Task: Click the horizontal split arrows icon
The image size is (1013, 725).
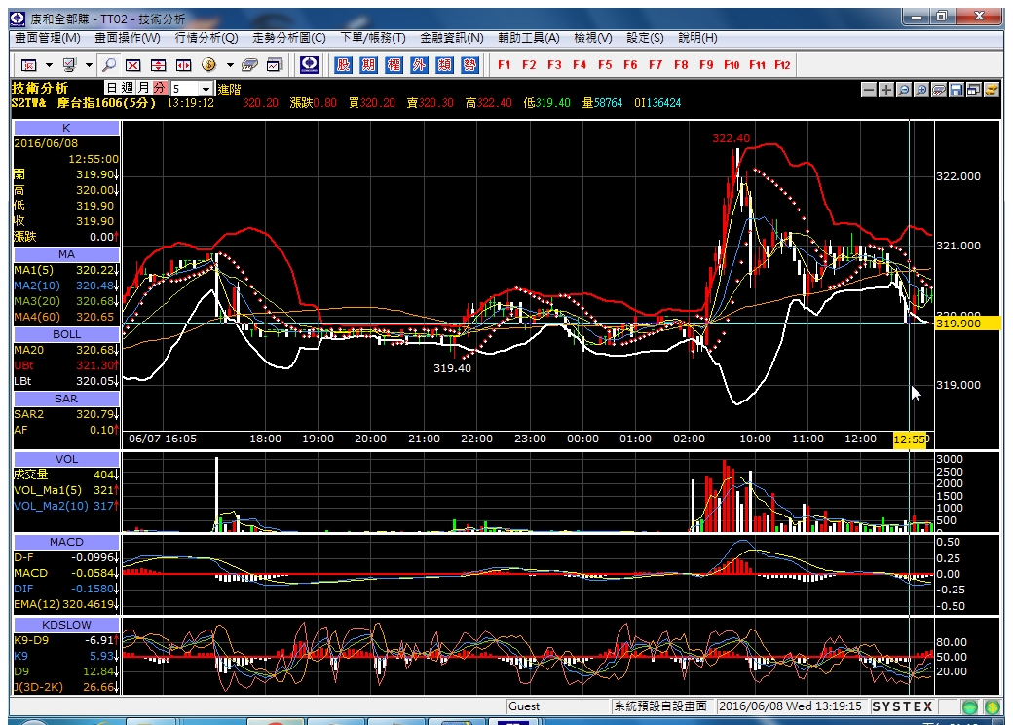Action: click(183, 65)
